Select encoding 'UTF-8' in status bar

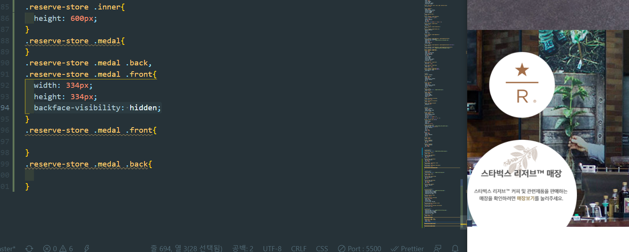click(272, 248)
